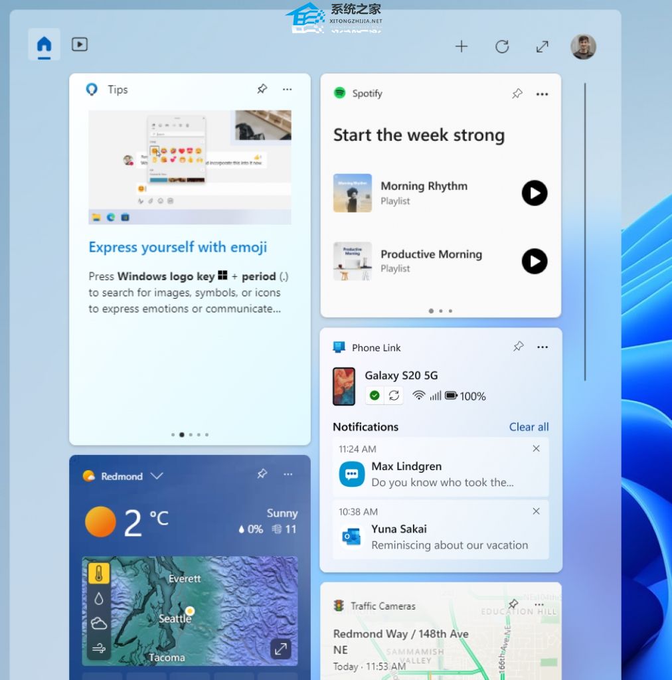This screenshot has width=672, height=680.
Task: Expand the weather map view
Action: 281,649
